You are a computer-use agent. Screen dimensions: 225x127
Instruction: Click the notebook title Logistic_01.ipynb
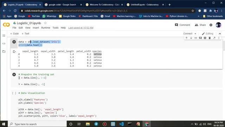click(29, 23)
